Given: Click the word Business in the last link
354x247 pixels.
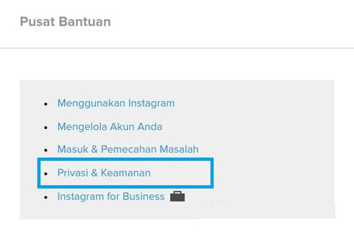Looking at the screenshot, I should [144, 196].
